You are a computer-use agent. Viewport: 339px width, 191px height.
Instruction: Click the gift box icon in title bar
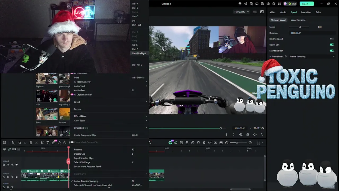click(240, 4)
